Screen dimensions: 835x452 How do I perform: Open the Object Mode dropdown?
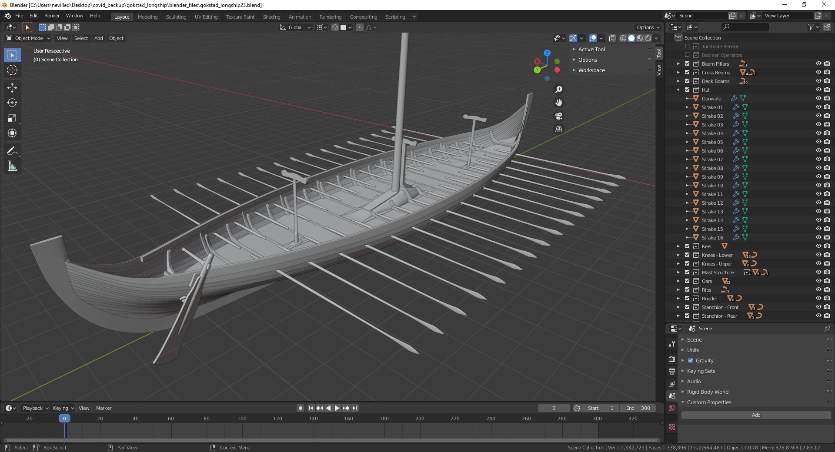(x=29, y=38)
